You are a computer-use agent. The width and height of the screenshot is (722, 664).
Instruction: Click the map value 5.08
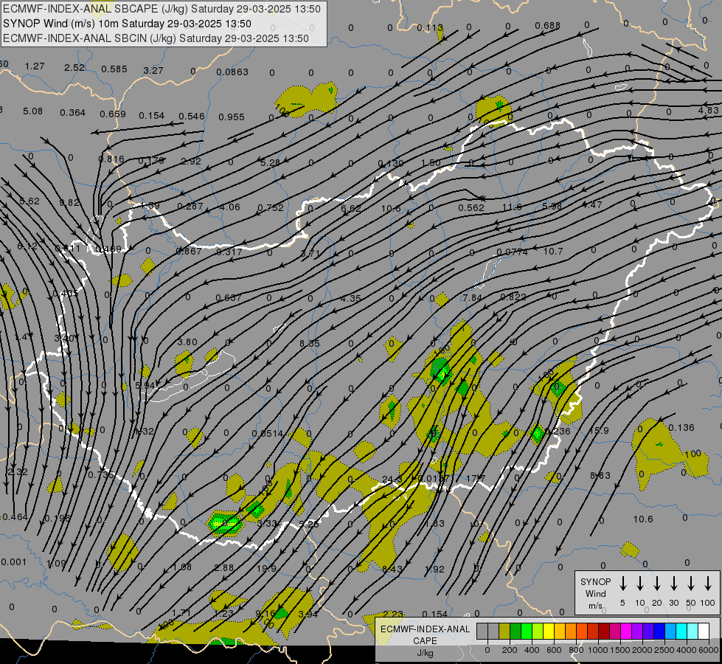click(32, 111)
